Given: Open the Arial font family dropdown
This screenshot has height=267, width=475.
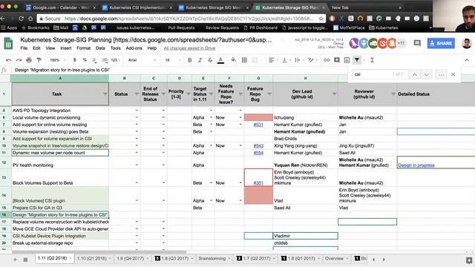Looking at the screenshot, I should [142, 60].
